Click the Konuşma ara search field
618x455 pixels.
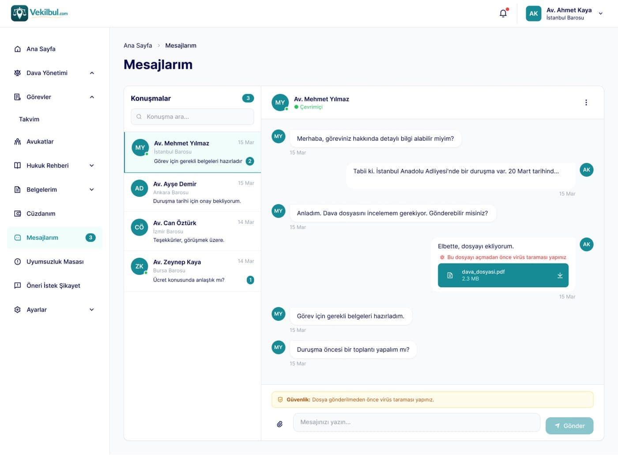tap(192, 117)
